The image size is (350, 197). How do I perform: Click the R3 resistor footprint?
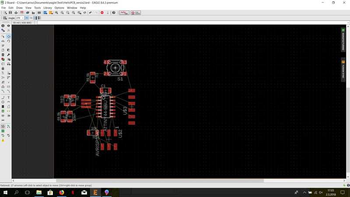[x=92, y=77]
